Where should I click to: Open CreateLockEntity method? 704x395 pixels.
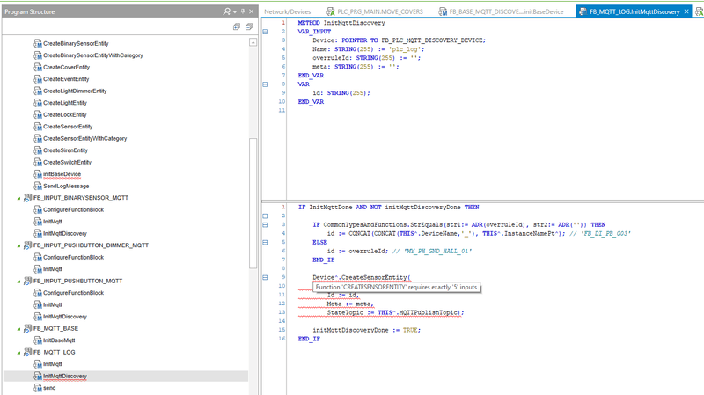64,115
